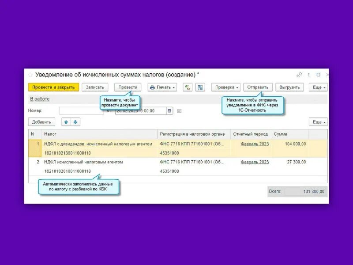This screenshot has width=353, height=265.
Task: Click Выгрузить button
Action: 289,87
